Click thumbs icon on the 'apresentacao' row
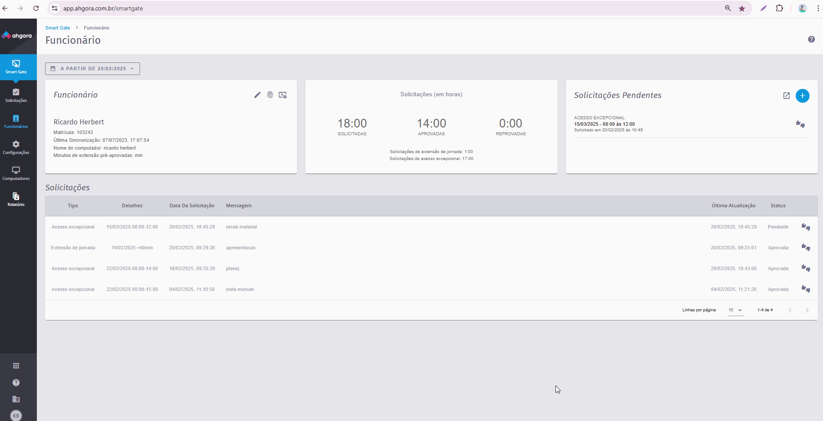This screenshot has width=823, height=421. point(806,248)
